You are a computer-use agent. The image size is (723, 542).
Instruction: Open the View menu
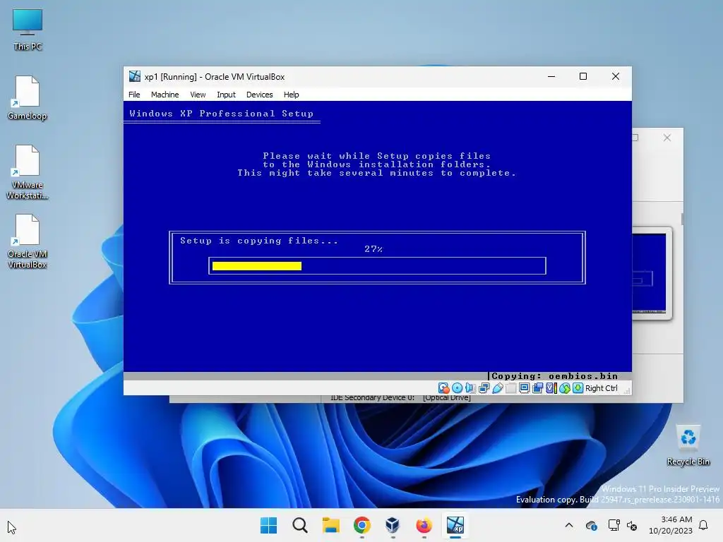(x=198, y=95)
